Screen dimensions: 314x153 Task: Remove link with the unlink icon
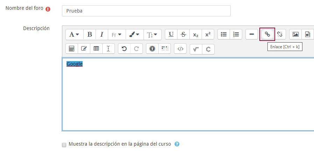click(x=280, y=34)
